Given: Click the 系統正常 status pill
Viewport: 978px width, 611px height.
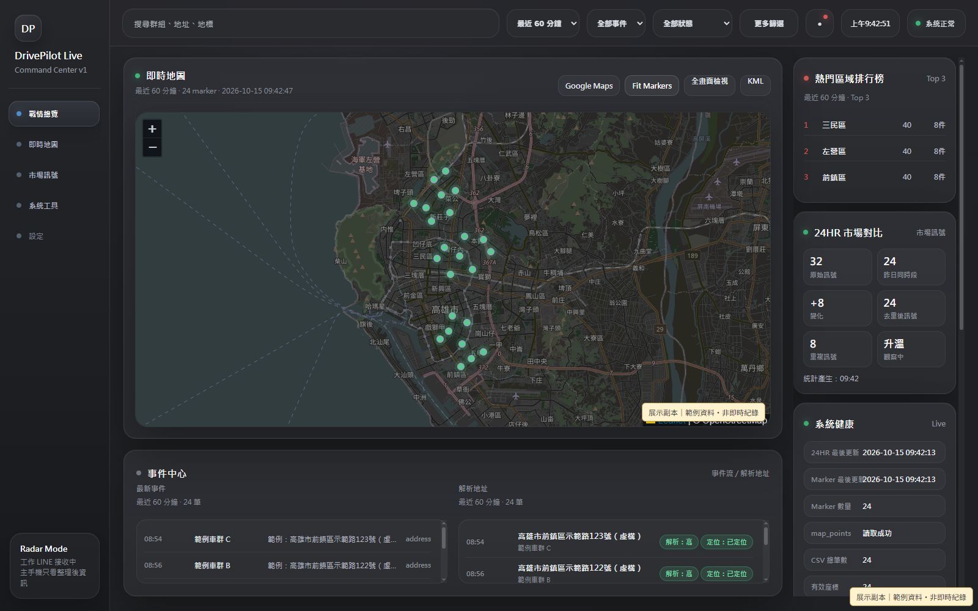Looking at the screenshot, I should (936, 23).
